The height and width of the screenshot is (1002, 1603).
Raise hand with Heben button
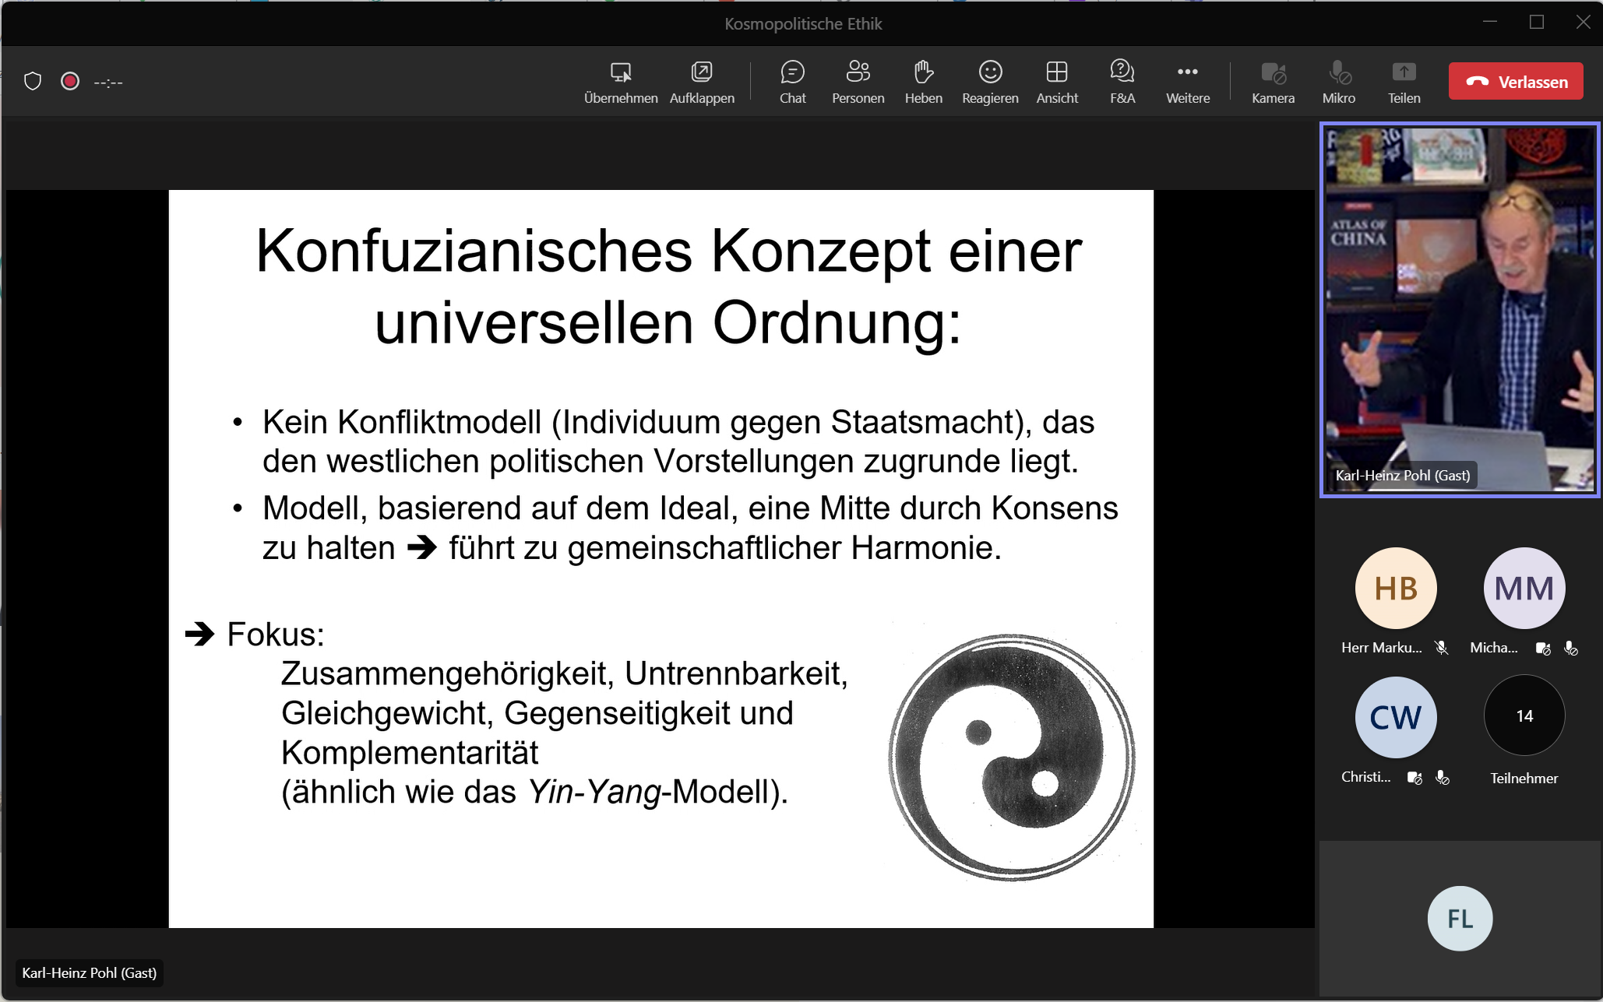pyautogui.click(x=923, y=81)
